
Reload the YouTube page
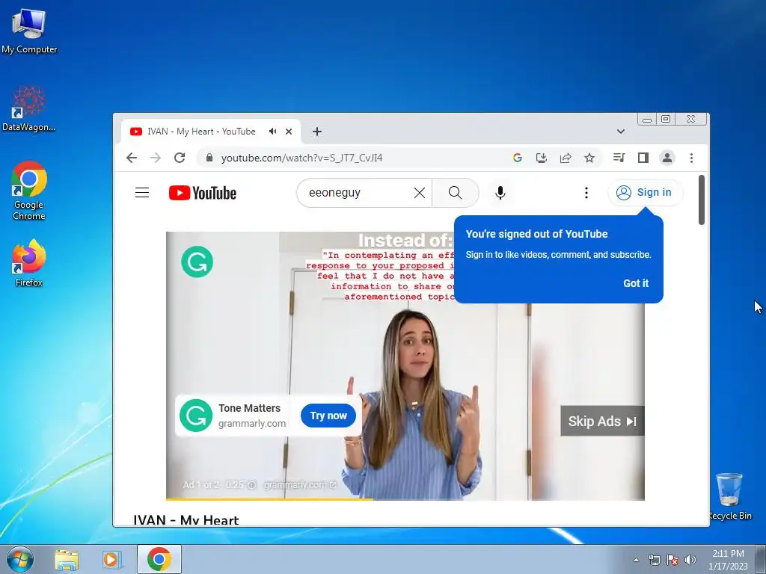click(180, 158)
